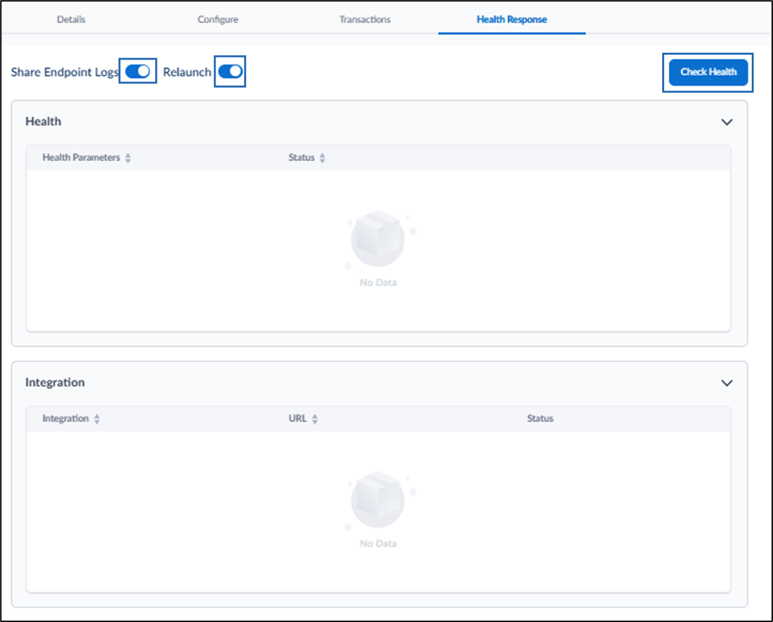The width and height of the screenshot is (773, 622).
Task: Collapse the Health section chevron
Action: (726, 122)
